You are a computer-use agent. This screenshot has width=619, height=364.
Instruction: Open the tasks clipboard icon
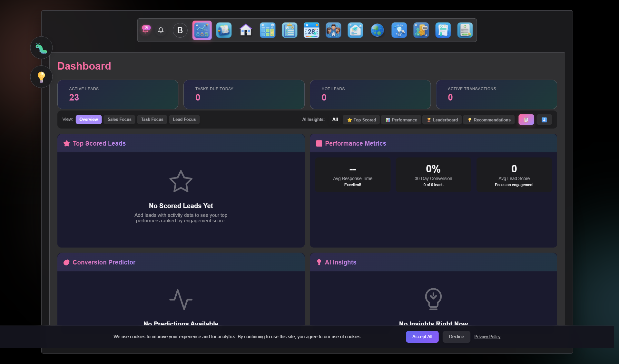point(290,30)
